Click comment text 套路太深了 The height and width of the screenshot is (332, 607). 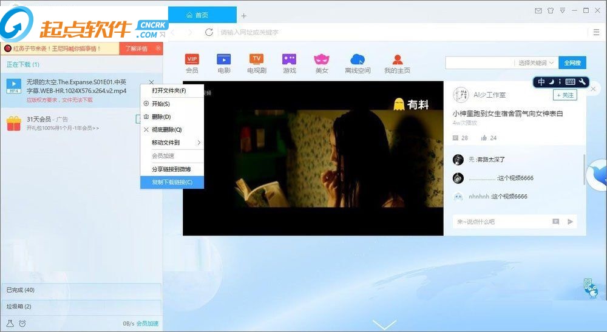point(490,160)
